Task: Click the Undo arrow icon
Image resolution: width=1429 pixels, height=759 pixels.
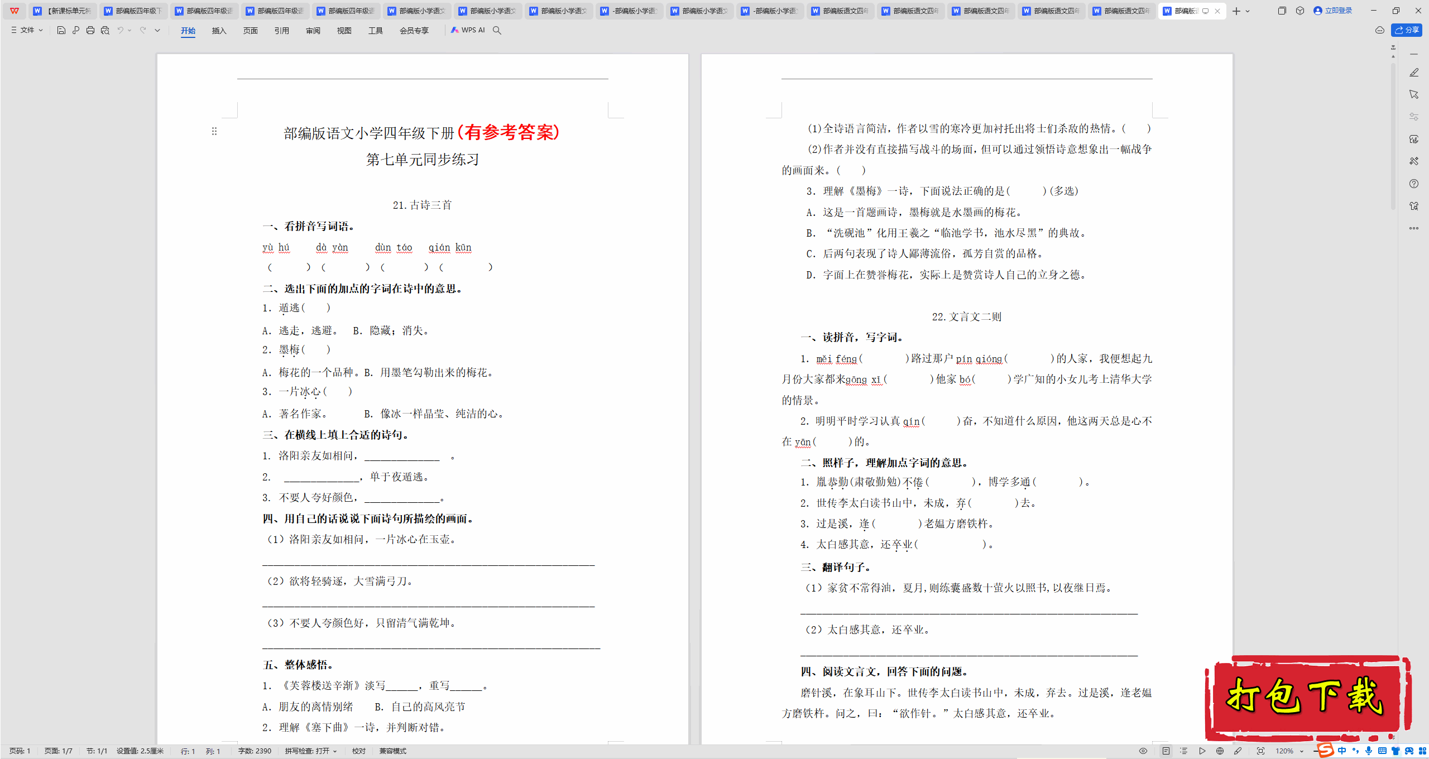Action: tap(120, 30)
